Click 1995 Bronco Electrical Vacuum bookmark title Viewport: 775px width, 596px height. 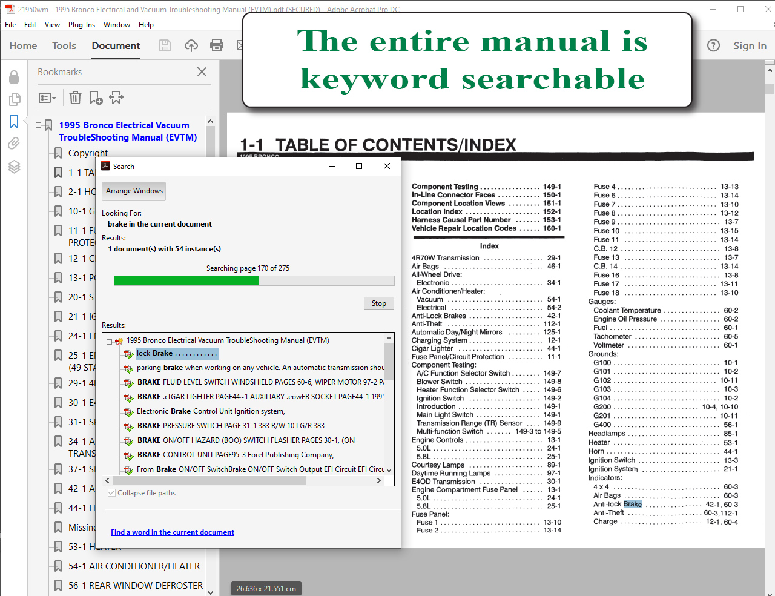click(128, 131)
